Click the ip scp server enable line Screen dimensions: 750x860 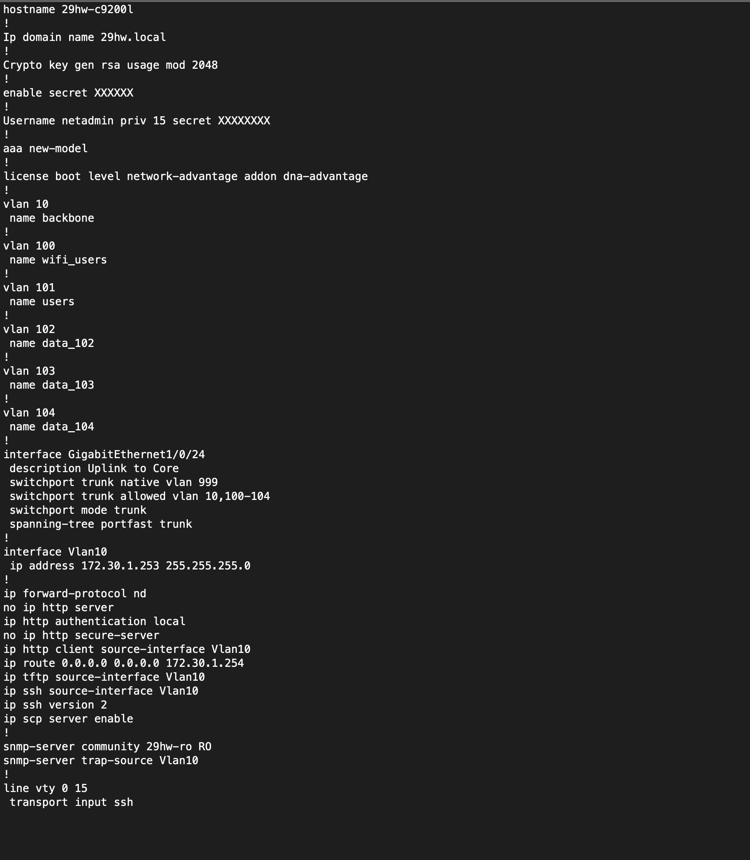(x=68, y=719)
